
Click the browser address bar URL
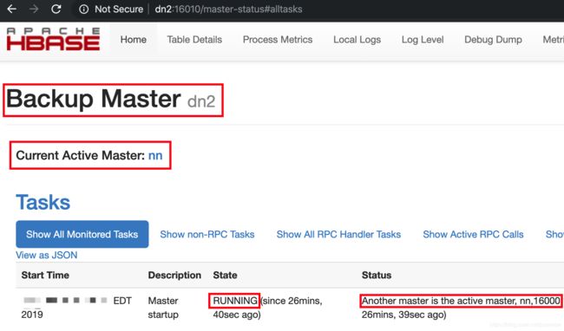pos(228,10)
